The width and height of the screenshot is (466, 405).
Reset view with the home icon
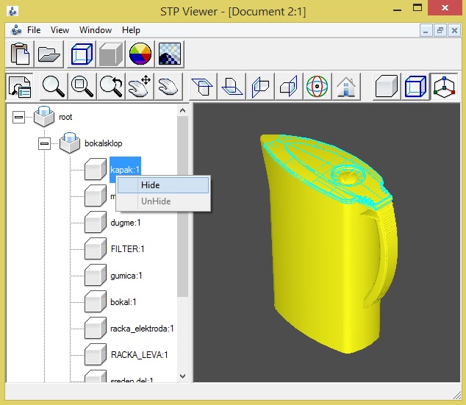346,87
